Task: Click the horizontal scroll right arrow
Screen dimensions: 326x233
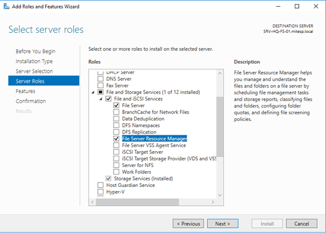Action: coord(212,202)
